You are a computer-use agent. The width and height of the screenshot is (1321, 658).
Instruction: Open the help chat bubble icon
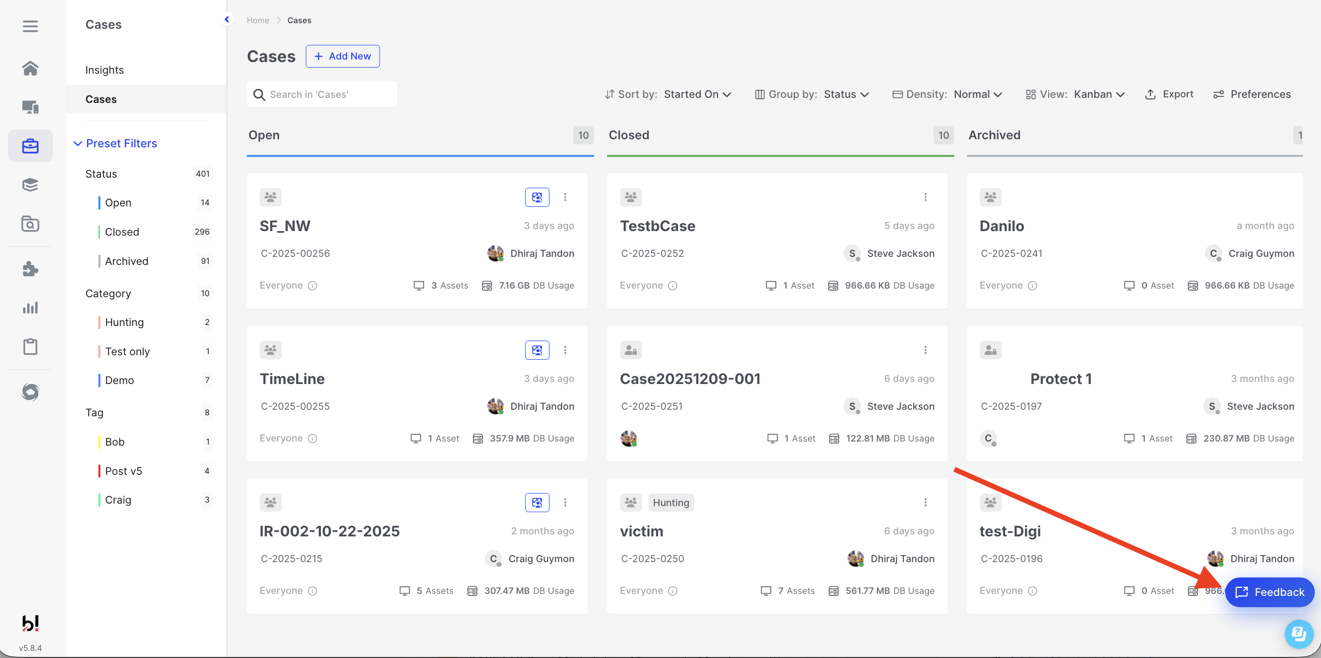point(1298,634)
